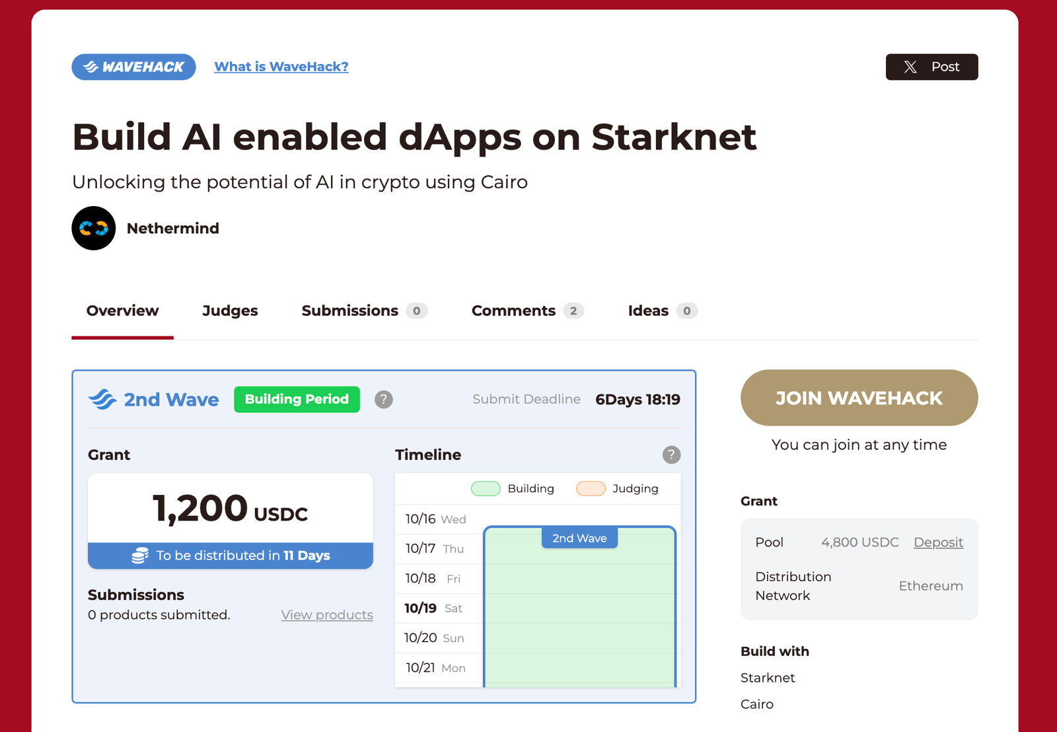
Task: Open the Timeline help question mark
Action: pos(671,455)
